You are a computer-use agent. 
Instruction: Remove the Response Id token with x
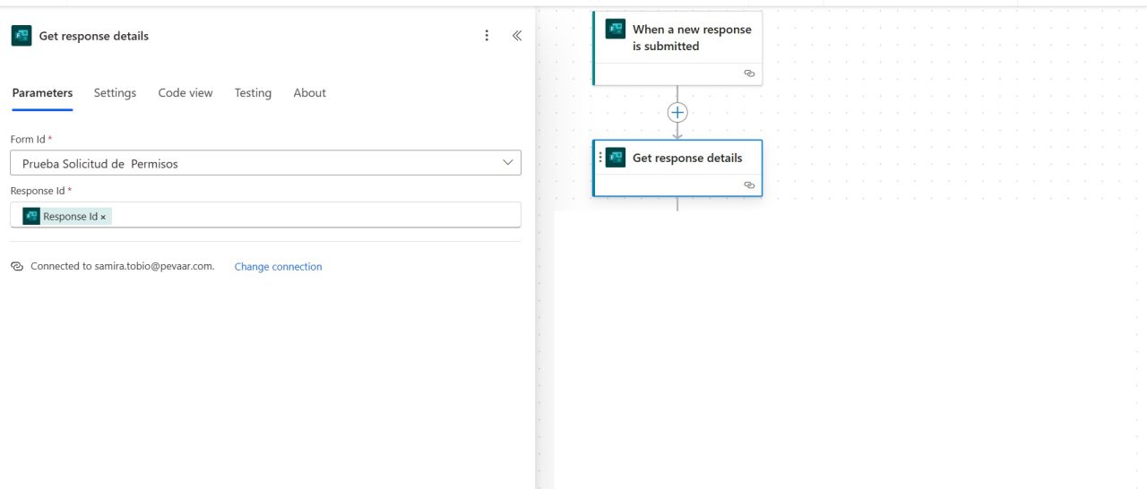point(103,217)
